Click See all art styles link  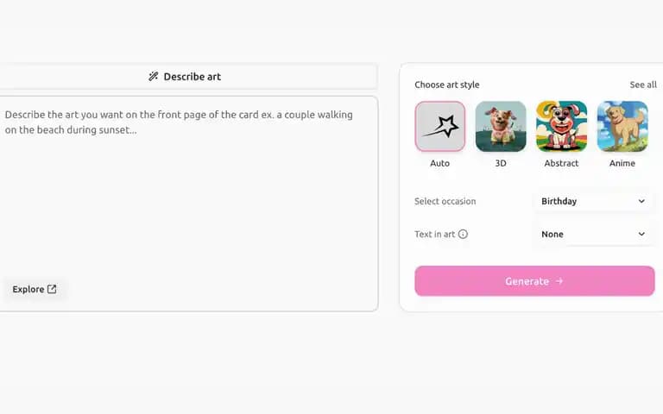coord(643,85)
